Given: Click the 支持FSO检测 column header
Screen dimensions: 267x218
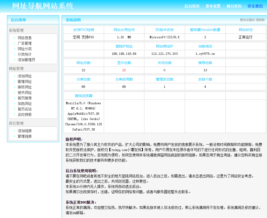Looking at the screenshot, I should [83, 30].
